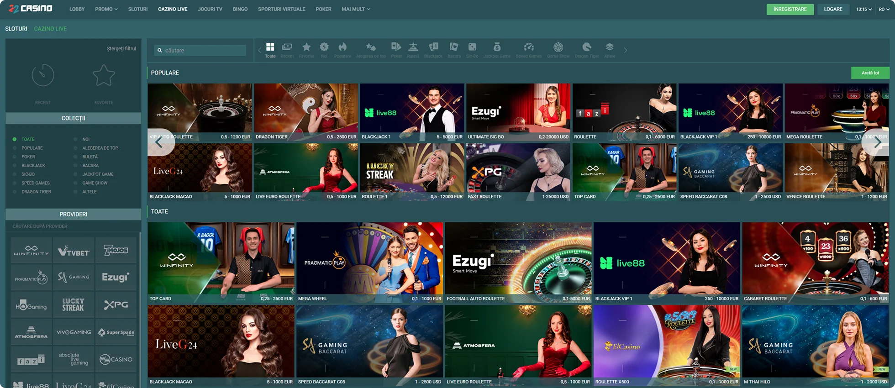This screenshot has height=388, width=895.
Task: Filter by Vivo Gaming provider logo
Action: point(74,332)
